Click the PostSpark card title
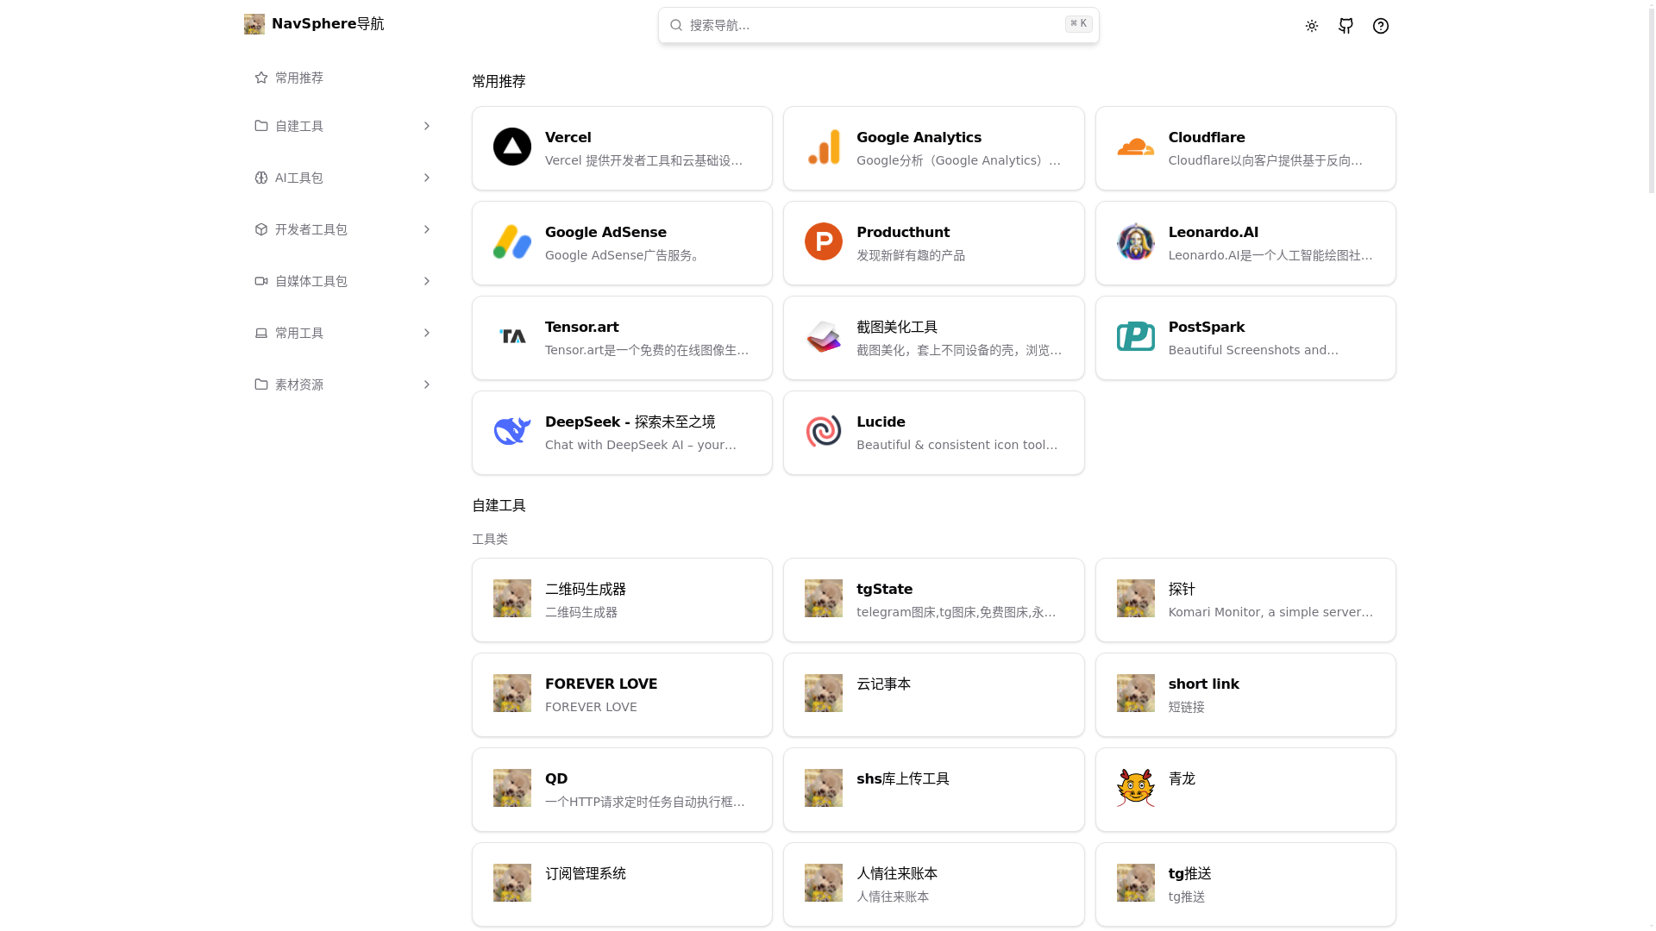Image resolution: width=1656 pixels, height=931 pixels. click(x=1207, y=328)
